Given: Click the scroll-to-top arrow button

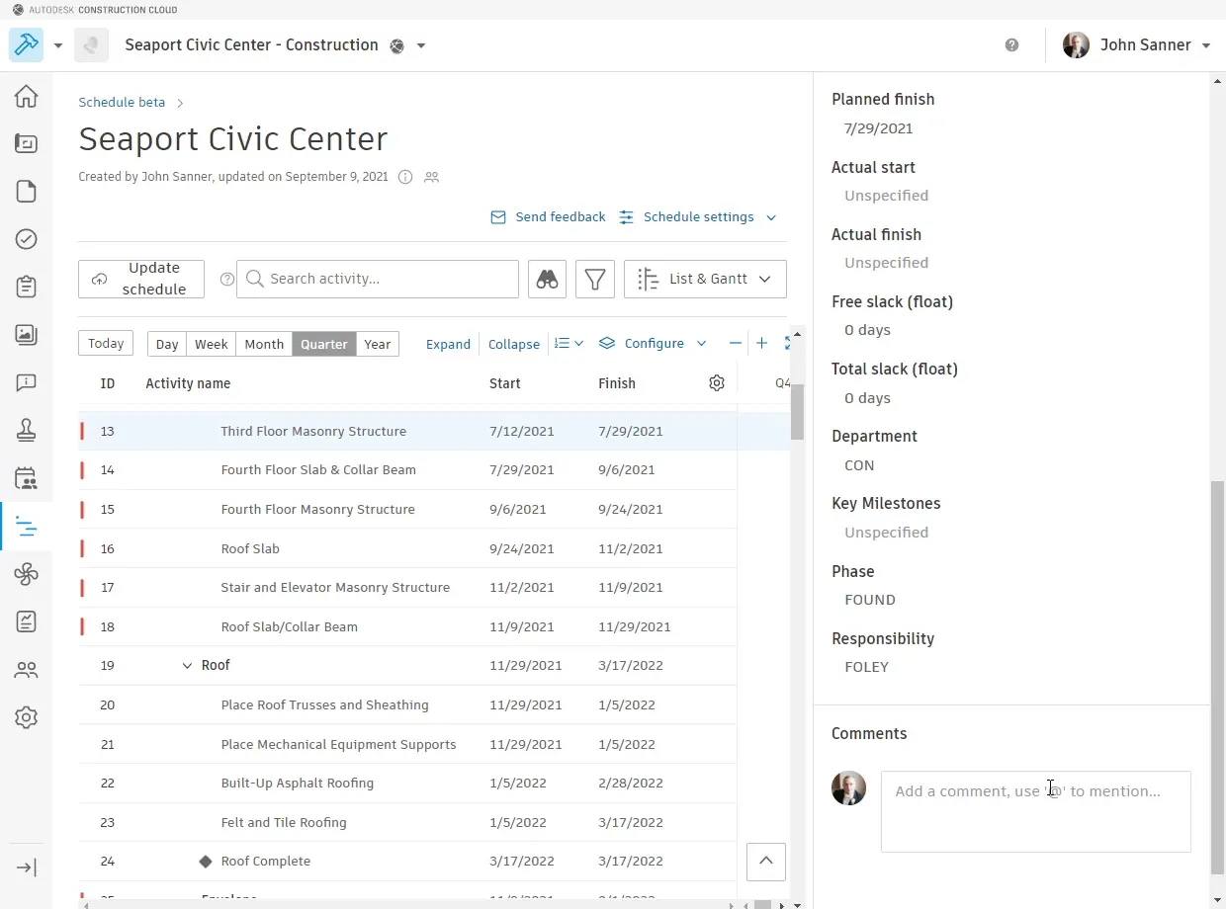Looking at the screenshot, I should tap(766, 862).
